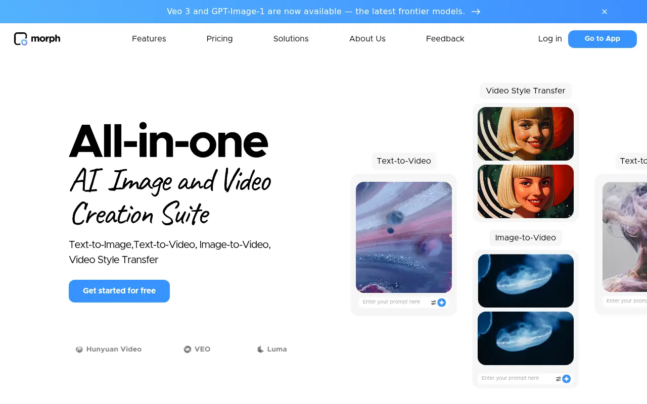Open the Solutions menu

pos(291,39)
